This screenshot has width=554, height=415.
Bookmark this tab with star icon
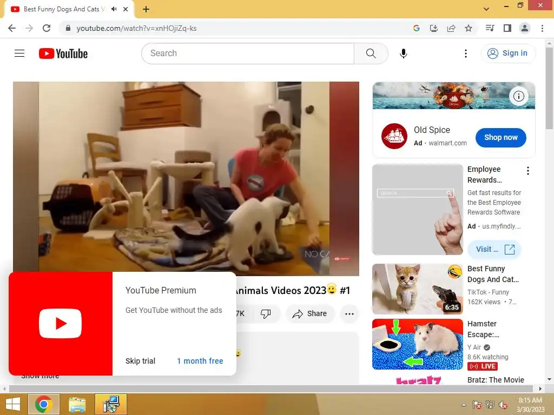(469, 28)
